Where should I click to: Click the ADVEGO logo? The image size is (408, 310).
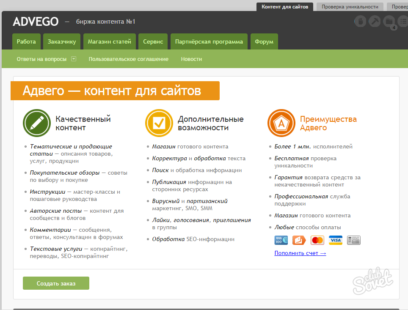pos(36,22)
